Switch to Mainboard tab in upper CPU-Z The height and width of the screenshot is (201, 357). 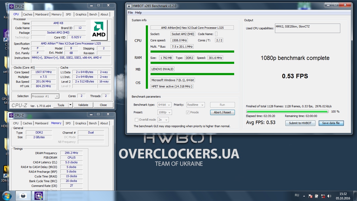(x=42, y=14)
